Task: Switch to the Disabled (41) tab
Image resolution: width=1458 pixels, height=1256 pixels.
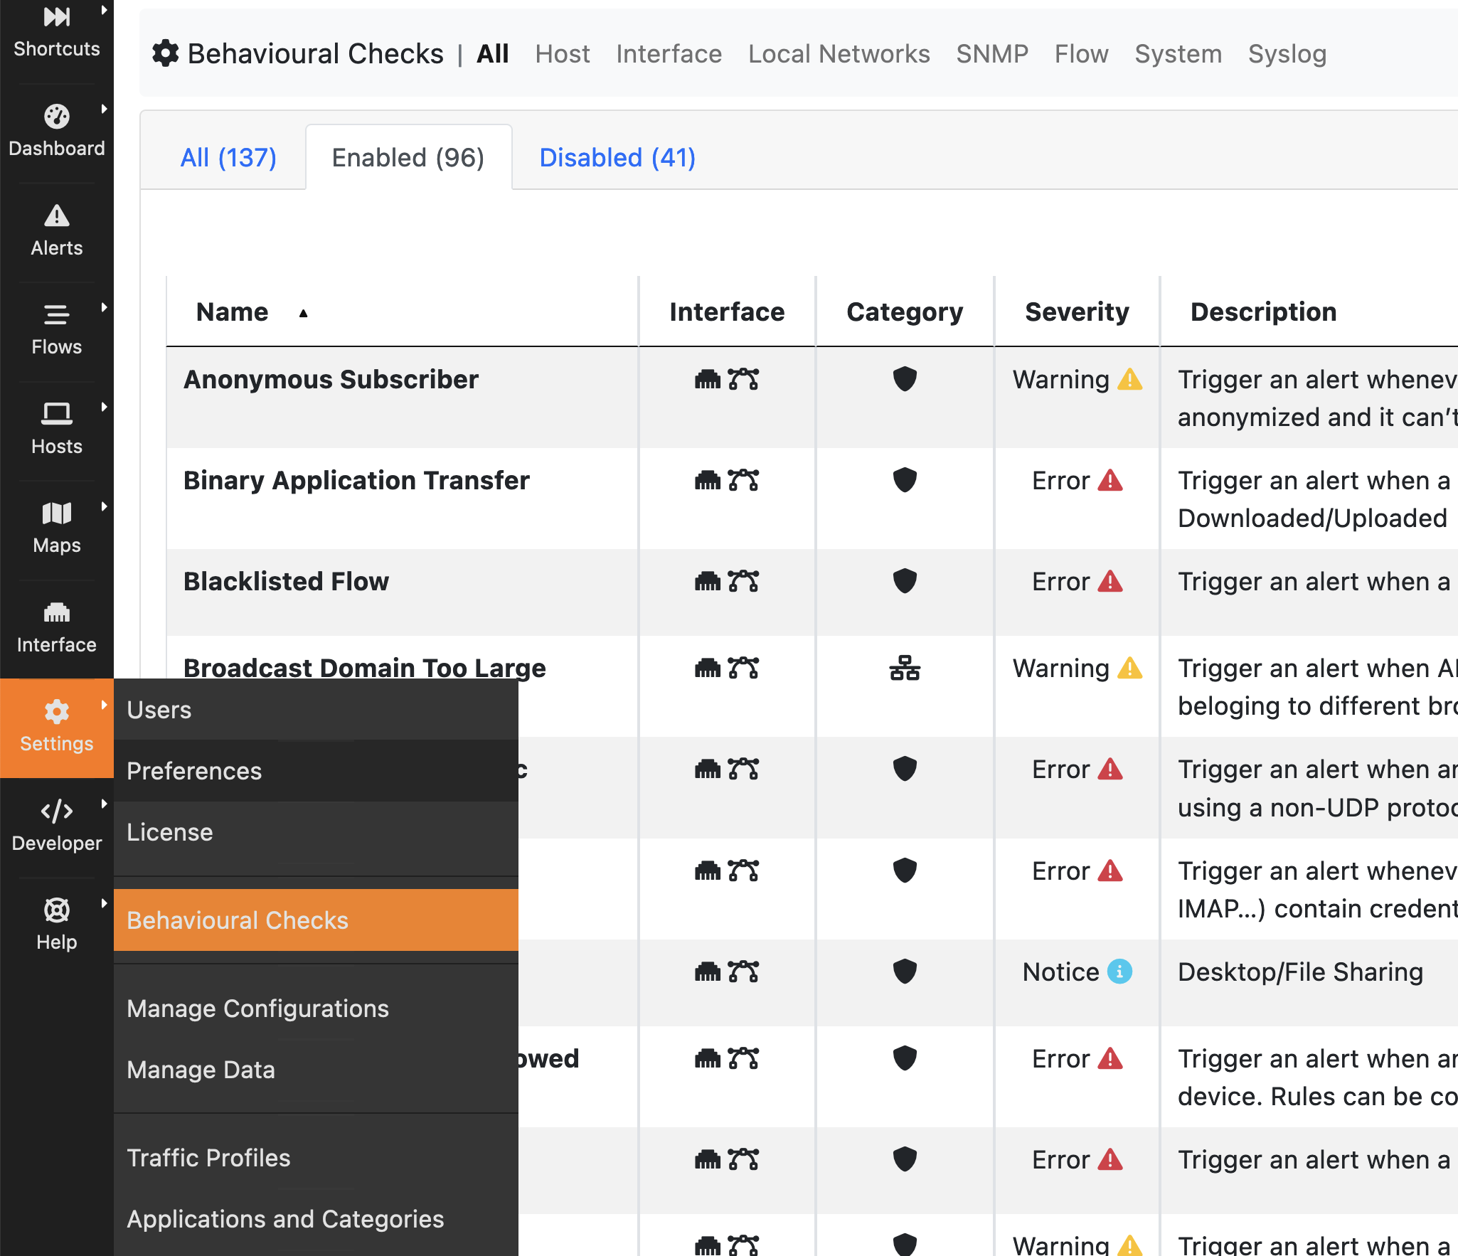Action: [x=616, y=157]
